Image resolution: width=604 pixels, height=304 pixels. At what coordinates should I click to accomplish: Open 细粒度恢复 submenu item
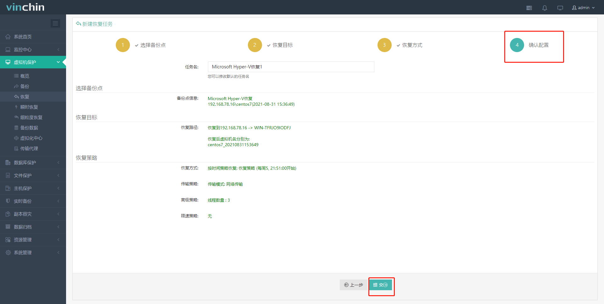[33, 117]
